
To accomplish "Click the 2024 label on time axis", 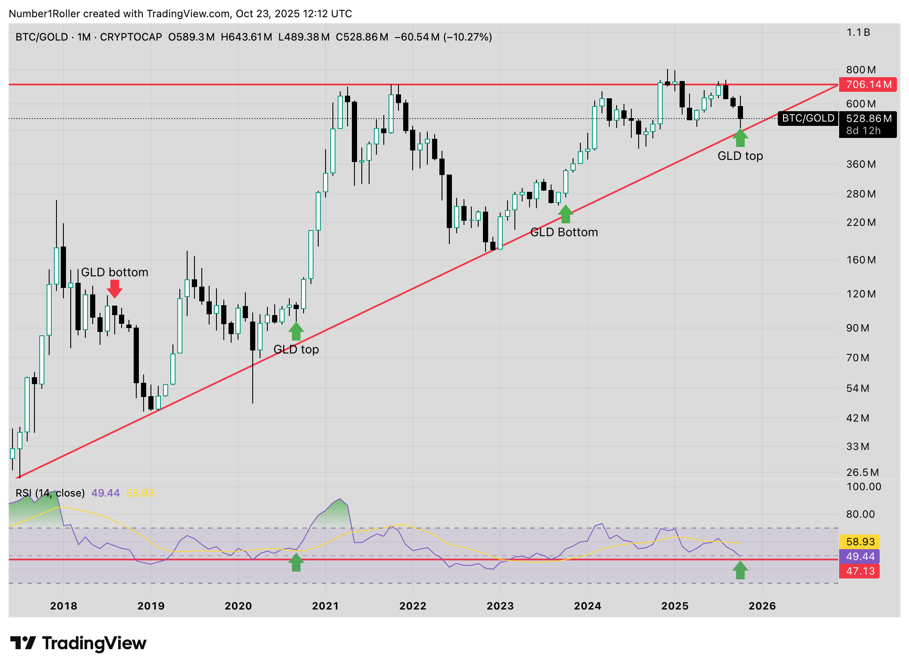I will coord(587,606).
